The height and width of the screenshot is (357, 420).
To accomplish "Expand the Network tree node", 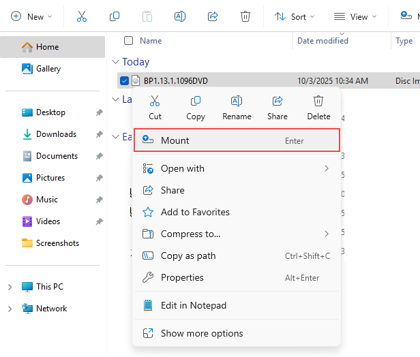I will (x=10, y=309).
